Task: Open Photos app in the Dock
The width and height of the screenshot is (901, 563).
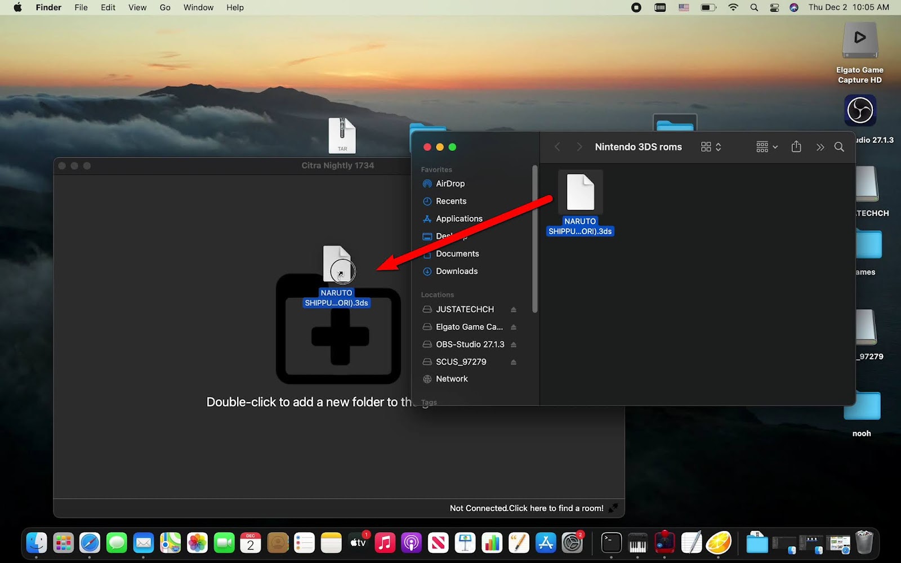Action: [197, 543]
